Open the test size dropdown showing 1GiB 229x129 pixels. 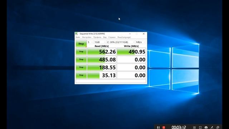point(100,42)
